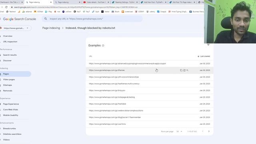
Task: Open Video pages in the sidebar
Action: tap(9, 80)
